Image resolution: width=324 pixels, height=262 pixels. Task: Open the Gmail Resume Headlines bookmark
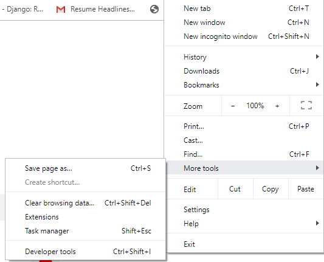click(x=95, y=9)
